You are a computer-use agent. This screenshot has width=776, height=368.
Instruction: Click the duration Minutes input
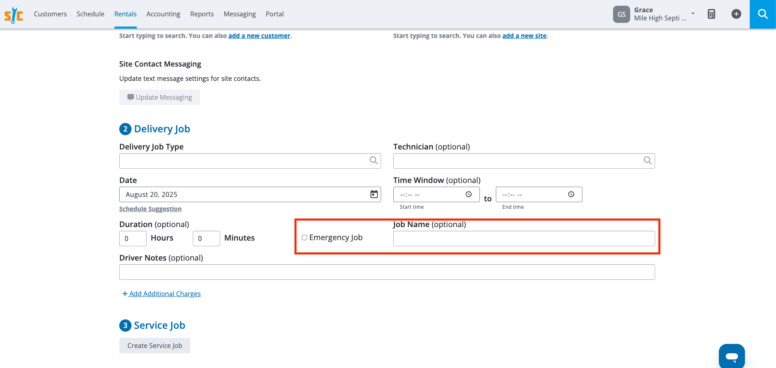(206, 239)
